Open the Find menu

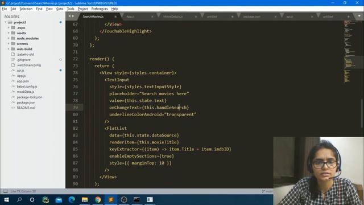39,9
